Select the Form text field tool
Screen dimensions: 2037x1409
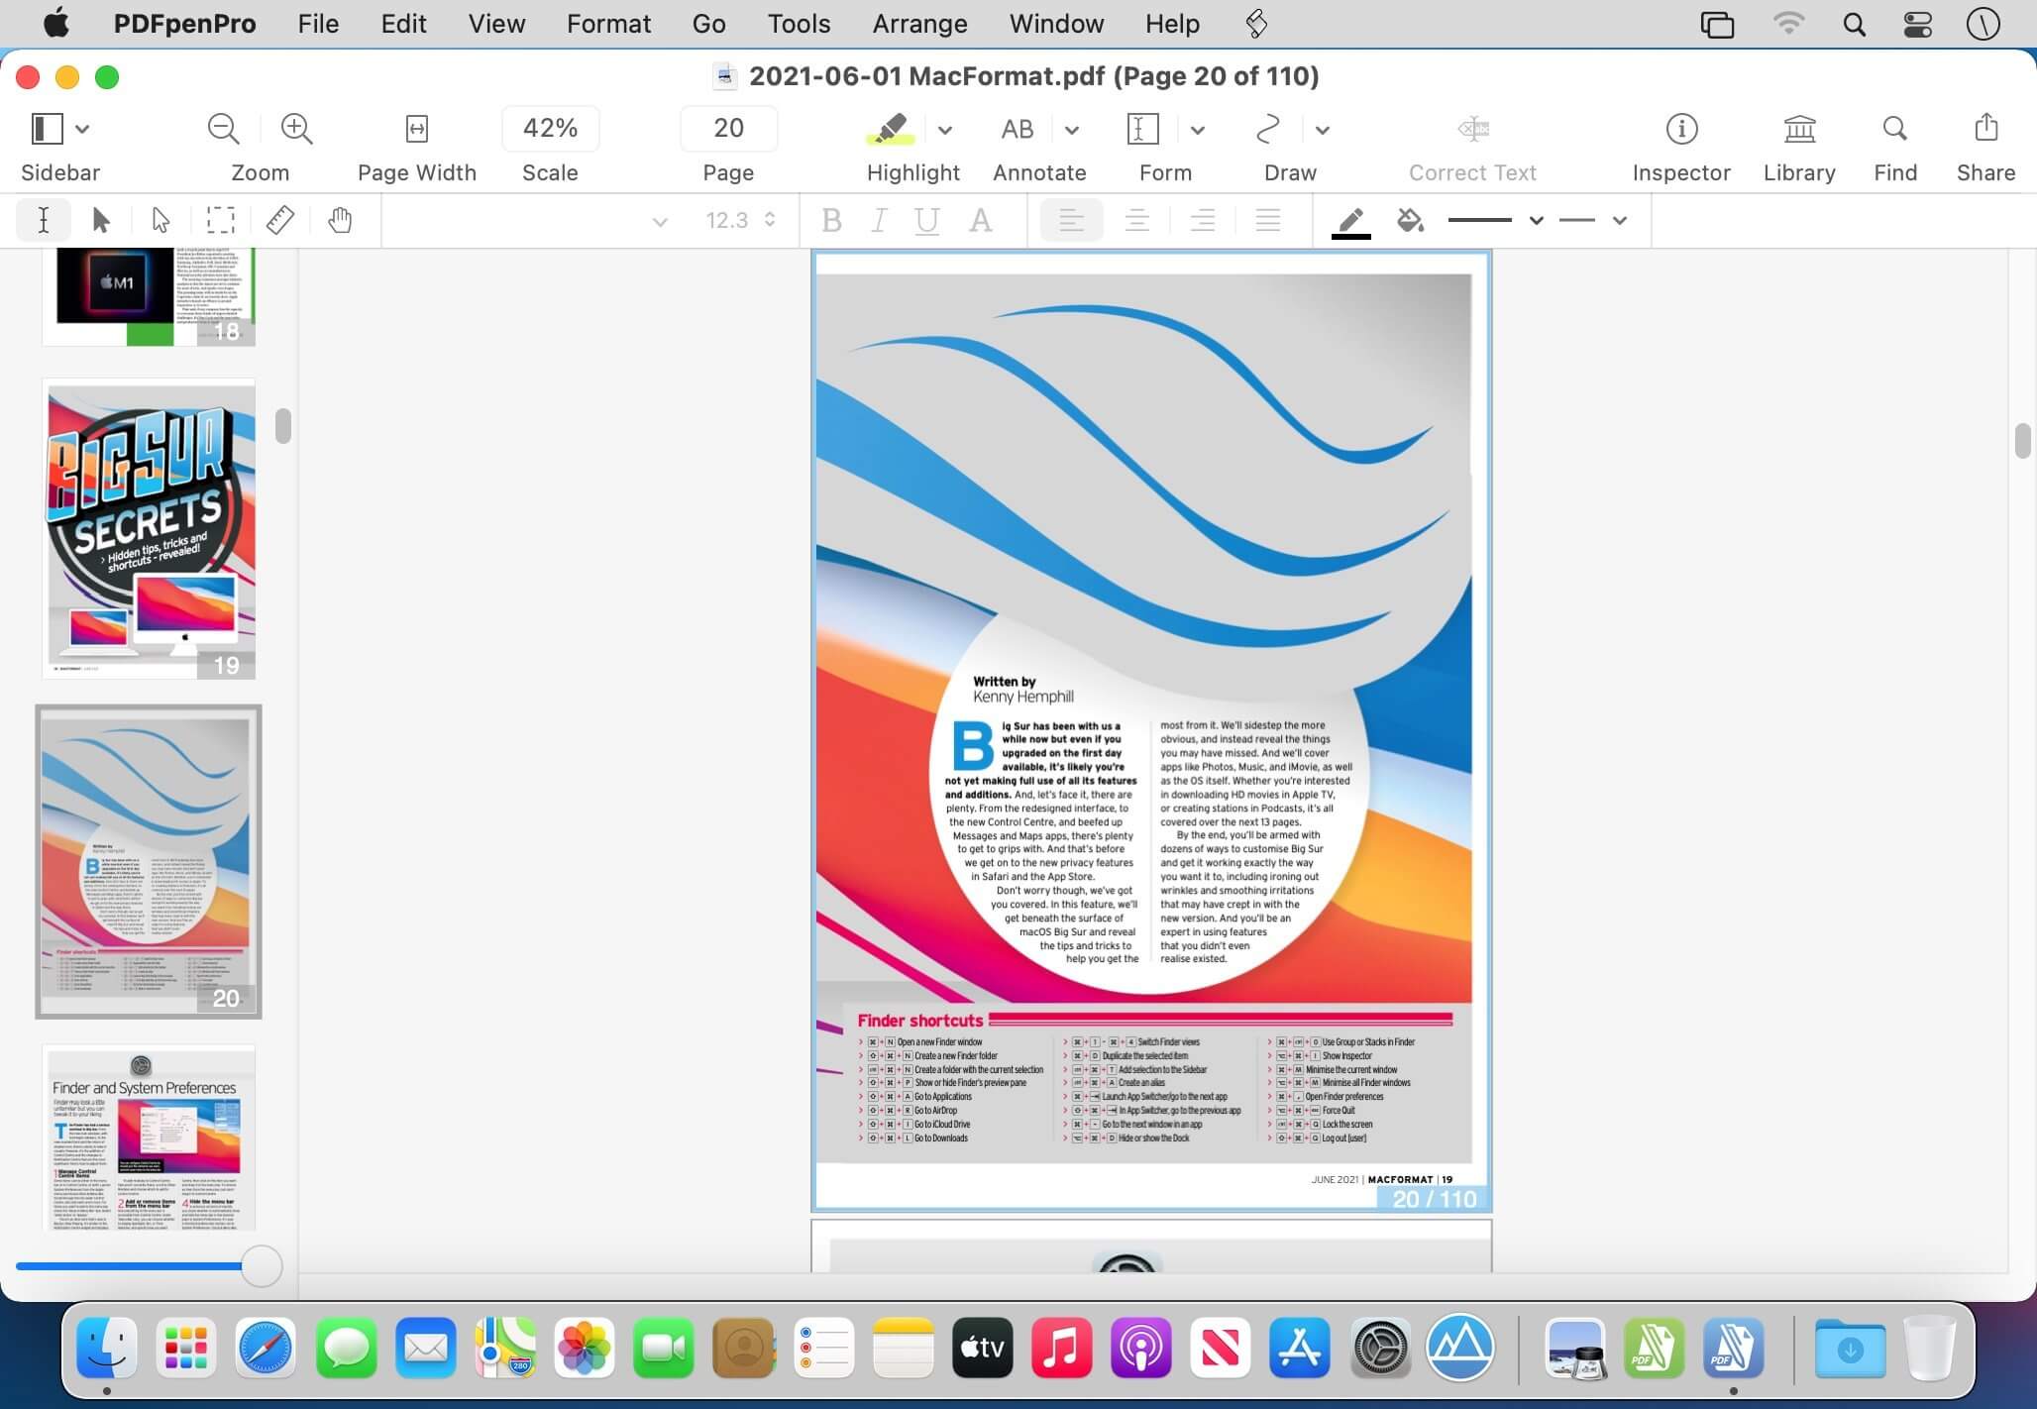[1142, 129]
